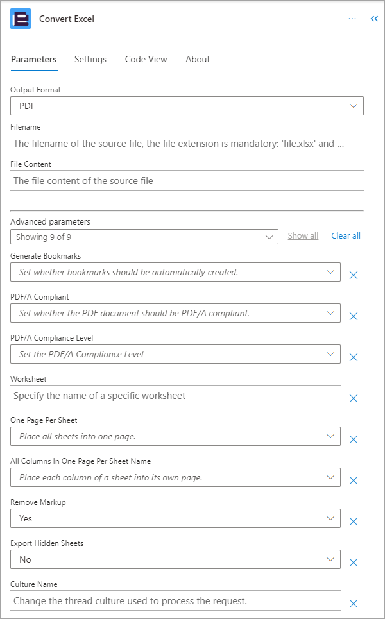Image resolution: width=385 pixels, height=619 pixels.
Task: Open the All Columns In One Page dropdown
Action: click(175, 477)
